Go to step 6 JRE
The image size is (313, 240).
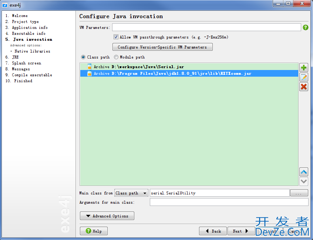click(x=12, y=57)
